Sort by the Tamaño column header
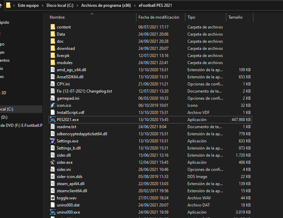Screen dimensions: 283x218 [235, 17]
